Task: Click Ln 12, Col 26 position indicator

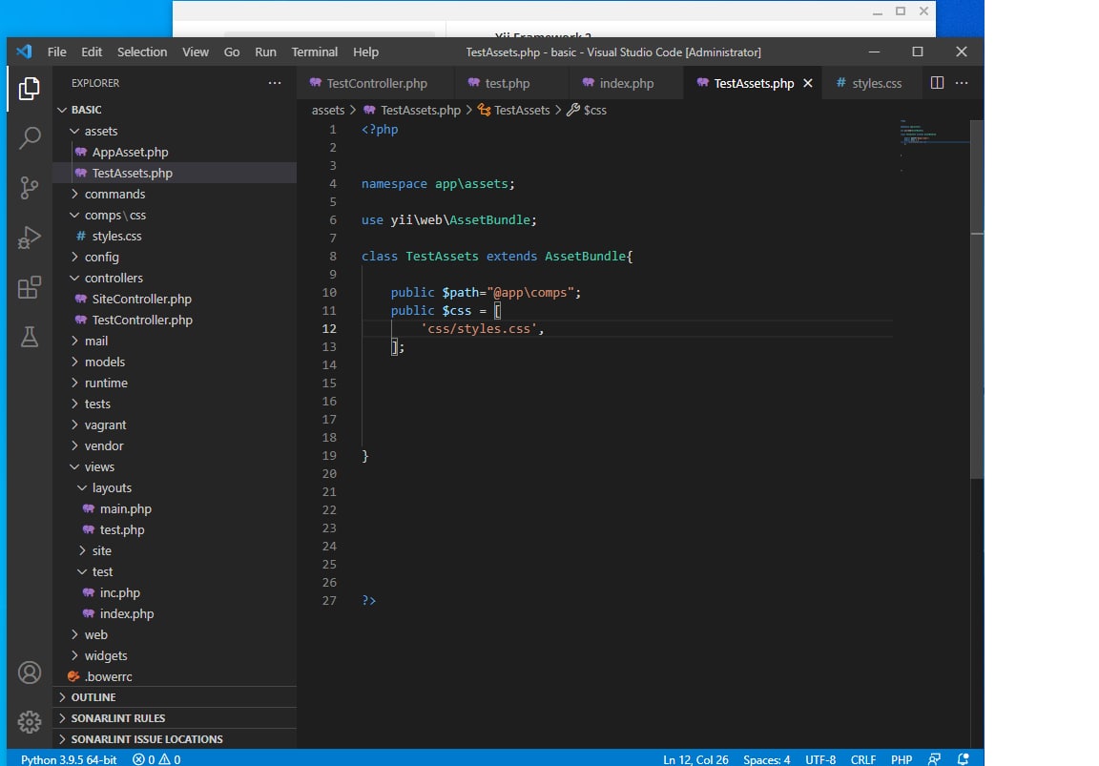Action: click(695, 759)
